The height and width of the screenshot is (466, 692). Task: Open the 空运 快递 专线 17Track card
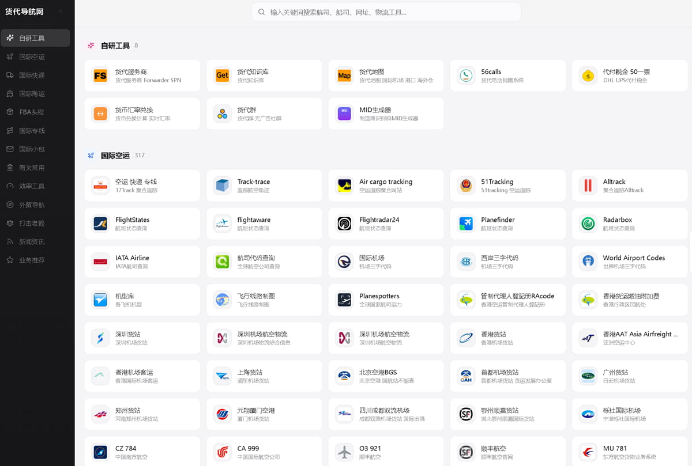click(x=142, y=185)
